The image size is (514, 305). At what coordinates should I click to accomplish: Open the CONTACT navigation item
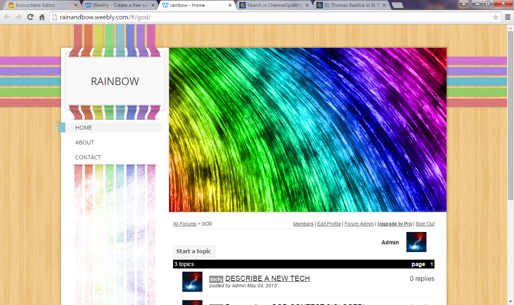click(x=88, y=157)
